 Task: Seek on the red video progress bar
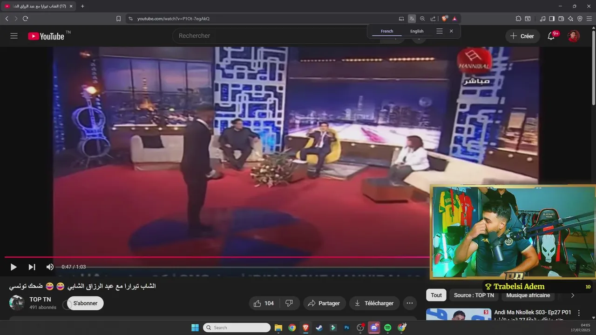click(x=217, y=257)
